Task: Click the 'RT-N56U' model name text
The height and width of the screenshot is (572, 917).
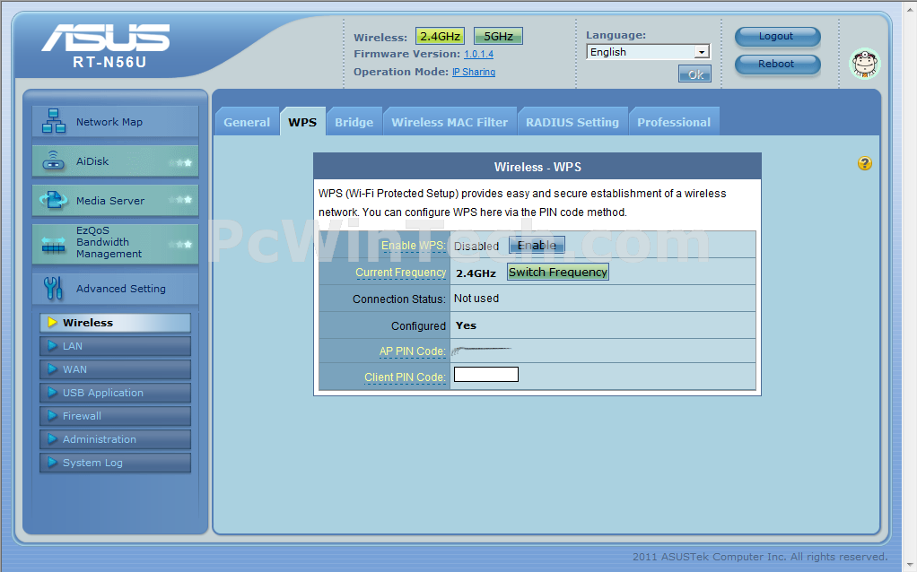Action: 109,62
